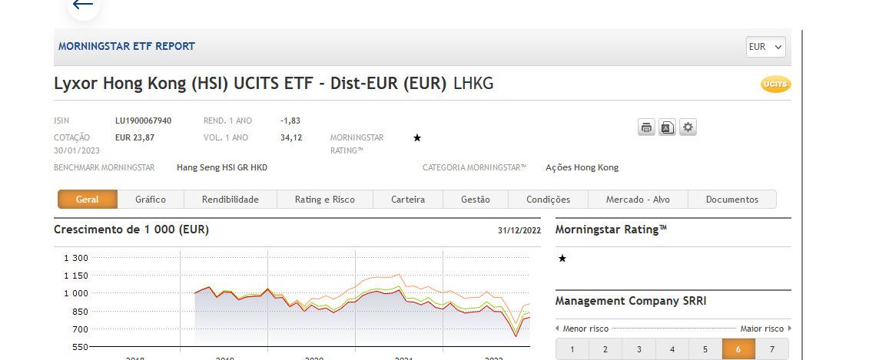This screenshot has width=869, height=360.
Task: Click risk level 6 on SRRI scale
Action: 738,349
